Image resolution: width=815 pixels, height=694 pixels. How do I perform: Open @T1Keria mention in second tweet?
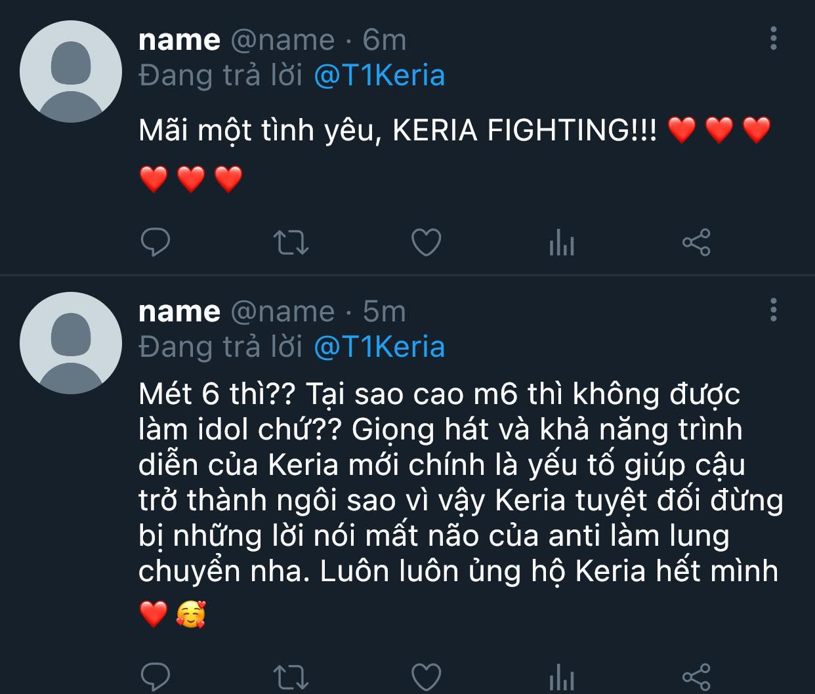379,347
